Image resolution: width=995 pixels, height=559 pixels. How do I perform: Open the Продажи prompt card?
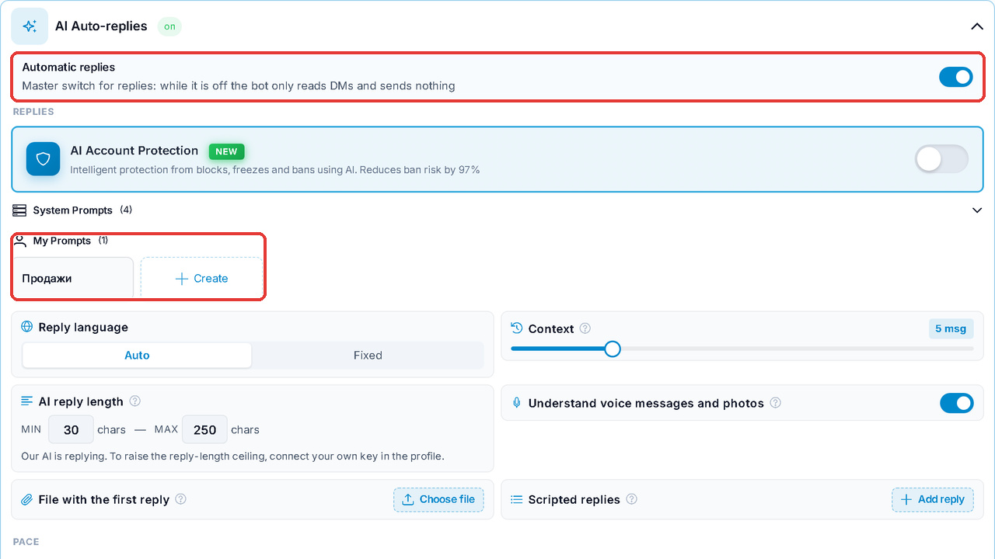point(72,278)
